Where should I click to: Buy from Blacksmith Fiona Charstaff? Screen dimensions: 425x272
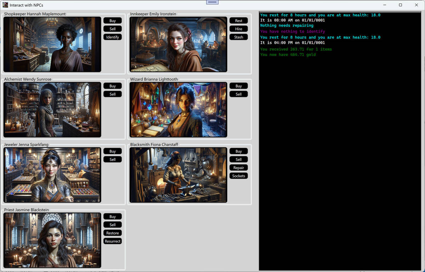[239, 151]
